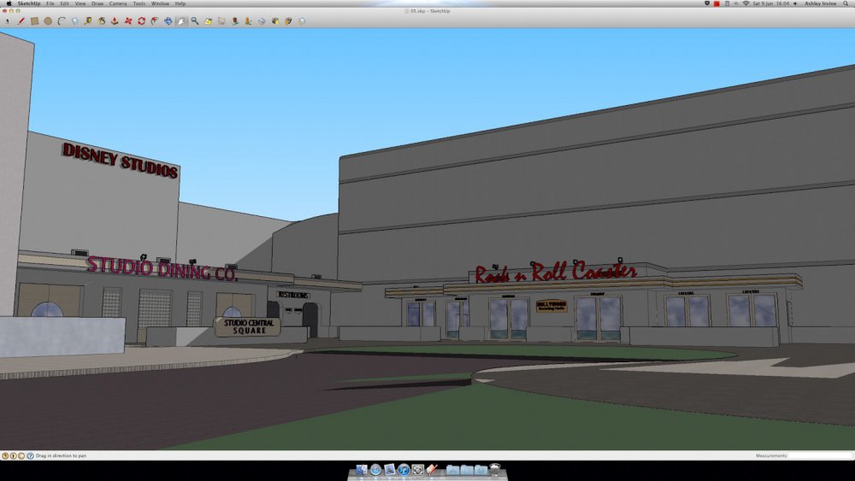Click the Rock n Roll Coaster lettering
855x481 pixels.
555,272
